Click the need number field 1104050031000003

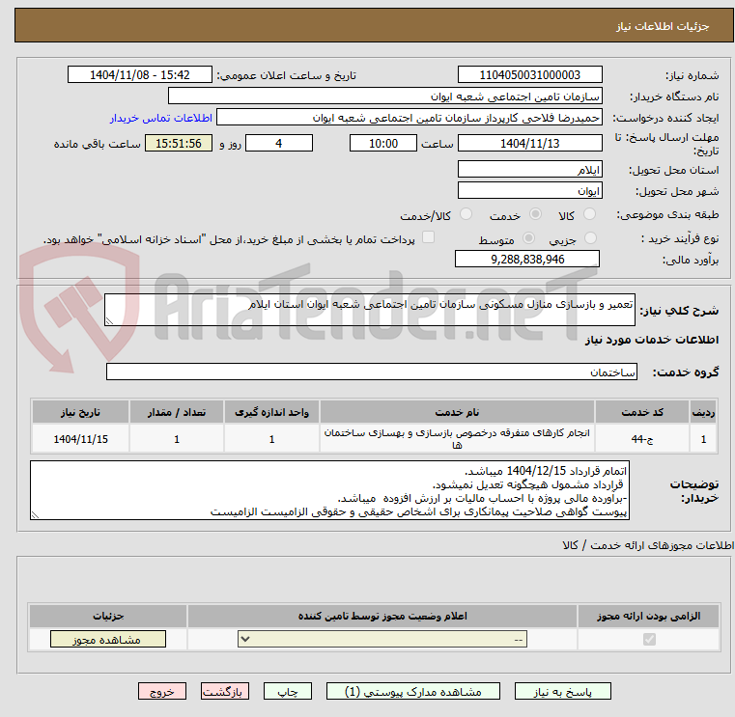(x=529, y=75)
